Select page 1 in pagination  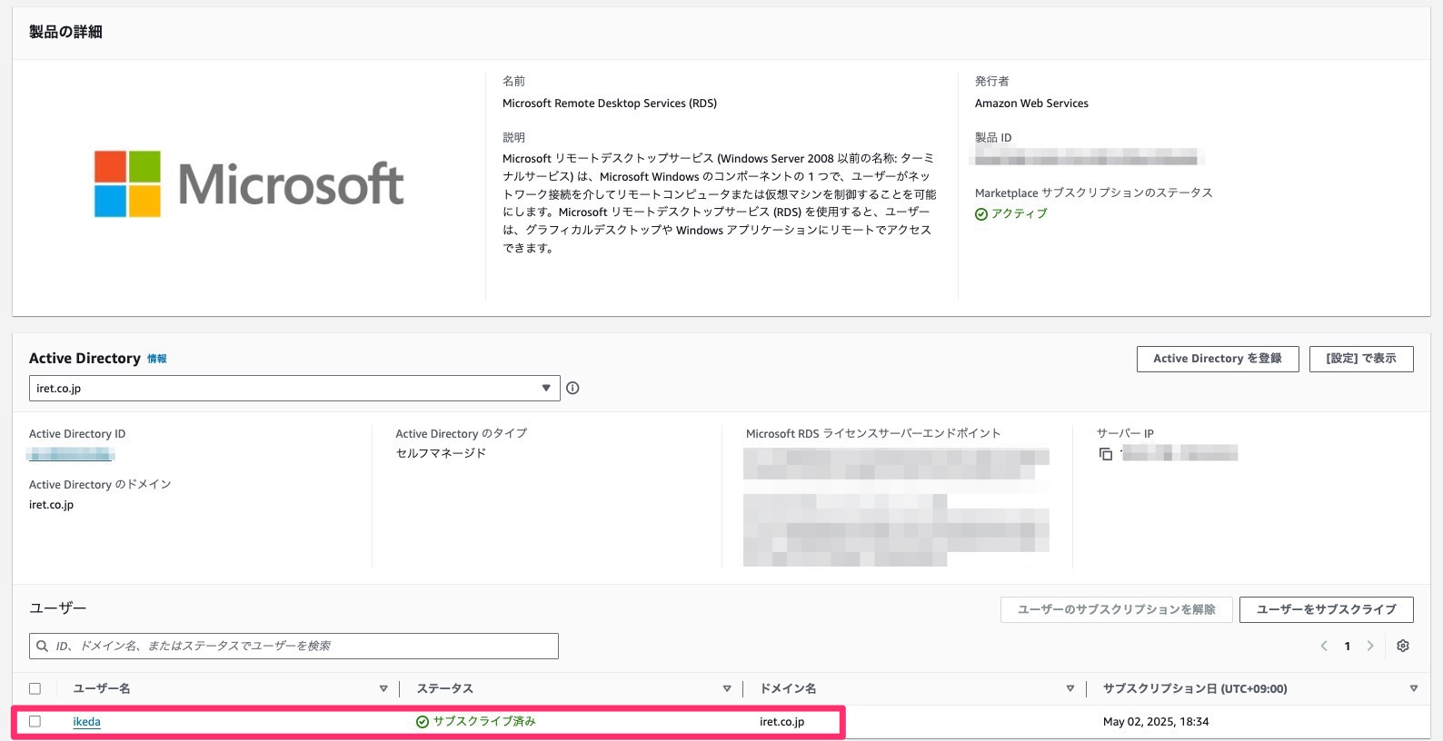click(1347, 646)
